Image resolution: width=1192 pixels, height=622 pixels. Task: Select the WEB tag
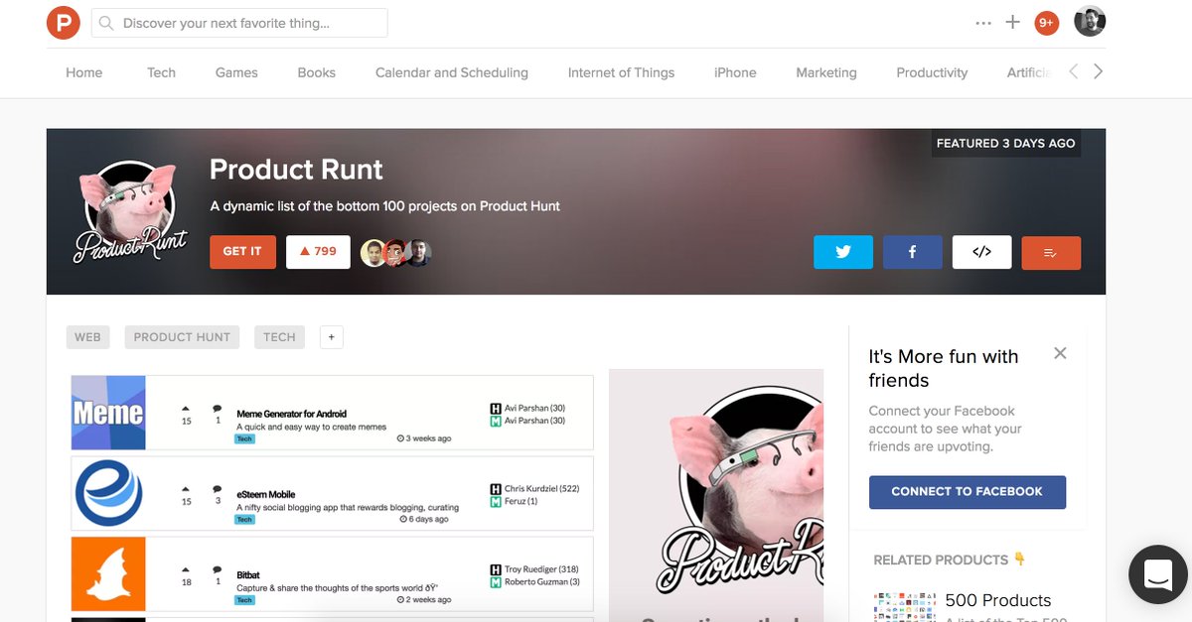(x=87, y=337)
